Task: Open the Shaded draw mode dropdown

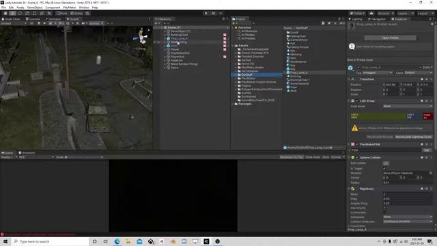Action: pos(14,23)
